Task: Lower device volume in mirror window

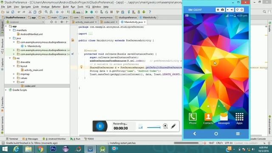Action: pyautogui.click(x=228, y=10)
